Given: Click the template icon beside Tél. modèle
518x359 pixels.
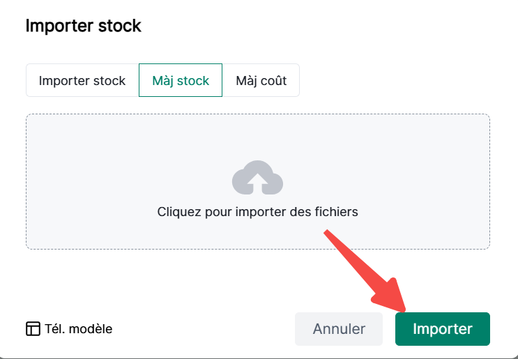Looking at the screenshot, I should click(x=33, y=329).
